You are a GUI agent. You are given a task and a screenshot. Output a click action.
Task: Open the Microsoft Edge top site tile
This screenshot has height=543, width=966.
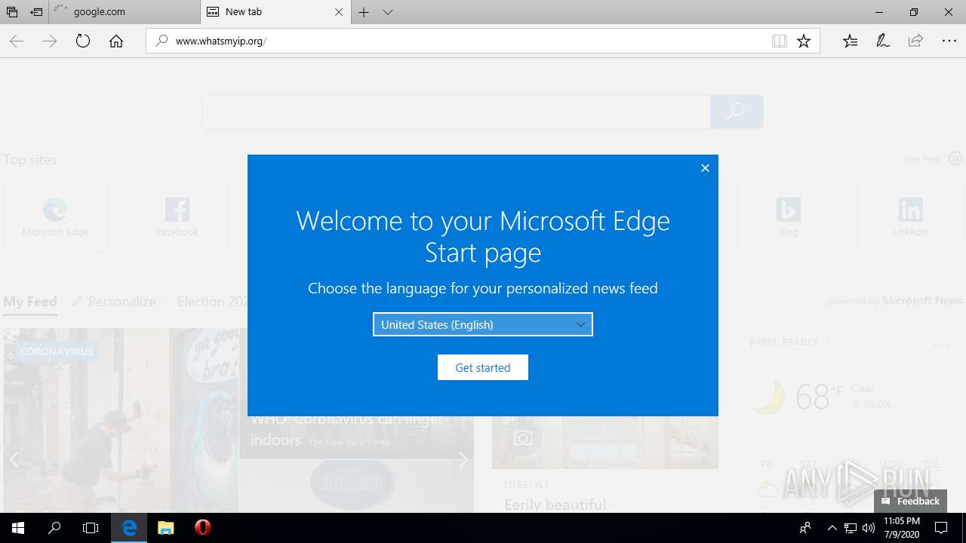click(x=55, y=215)
